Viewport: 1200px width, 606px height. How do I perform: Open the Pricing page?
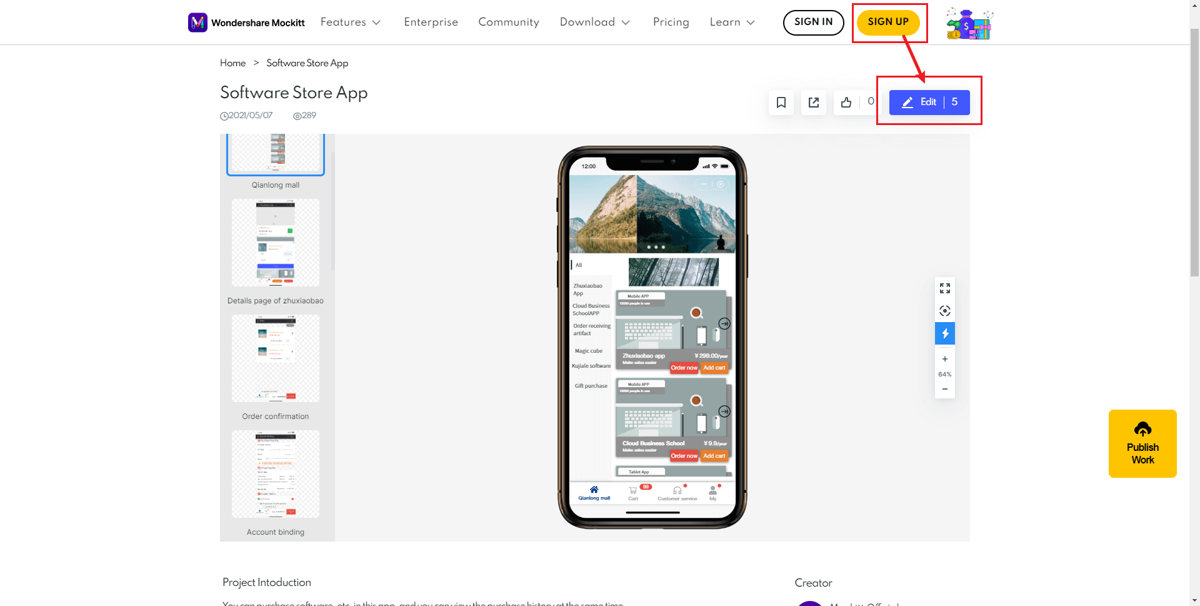671,23
